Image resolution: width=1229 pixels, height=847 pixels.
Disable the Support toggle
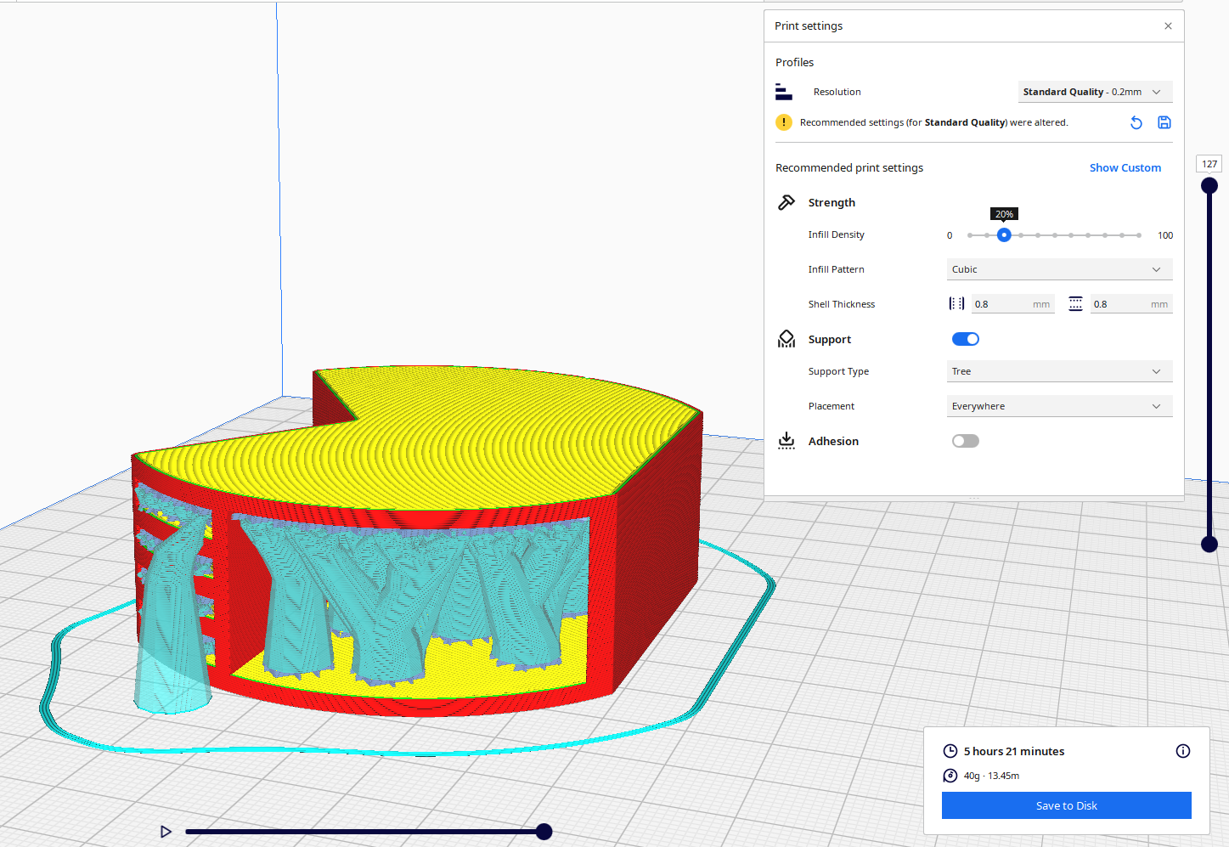tap(965, 338)
